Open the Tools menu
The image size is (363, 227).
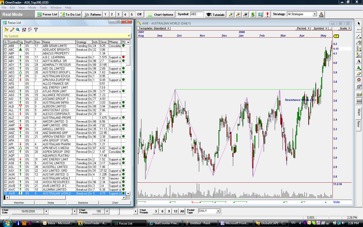pyautogui.click(x=43, y=8)
